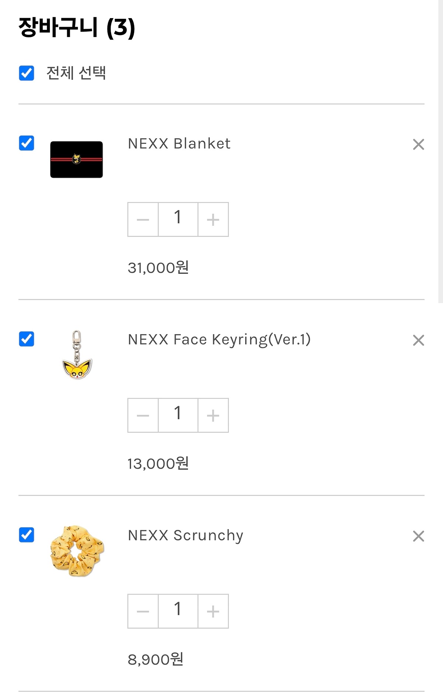
Task: Open the NEXX Face Keyring(Ver.1) link
Action: [219, 340]
